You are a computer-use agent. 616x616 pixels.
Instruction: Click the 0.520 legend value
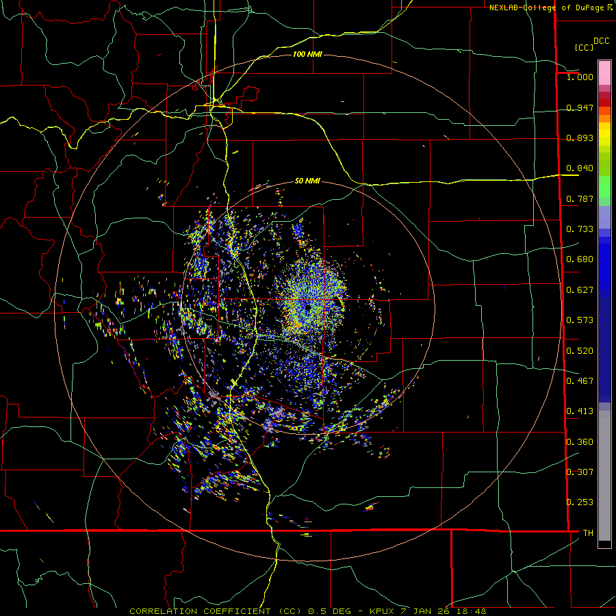click(580, 351)
